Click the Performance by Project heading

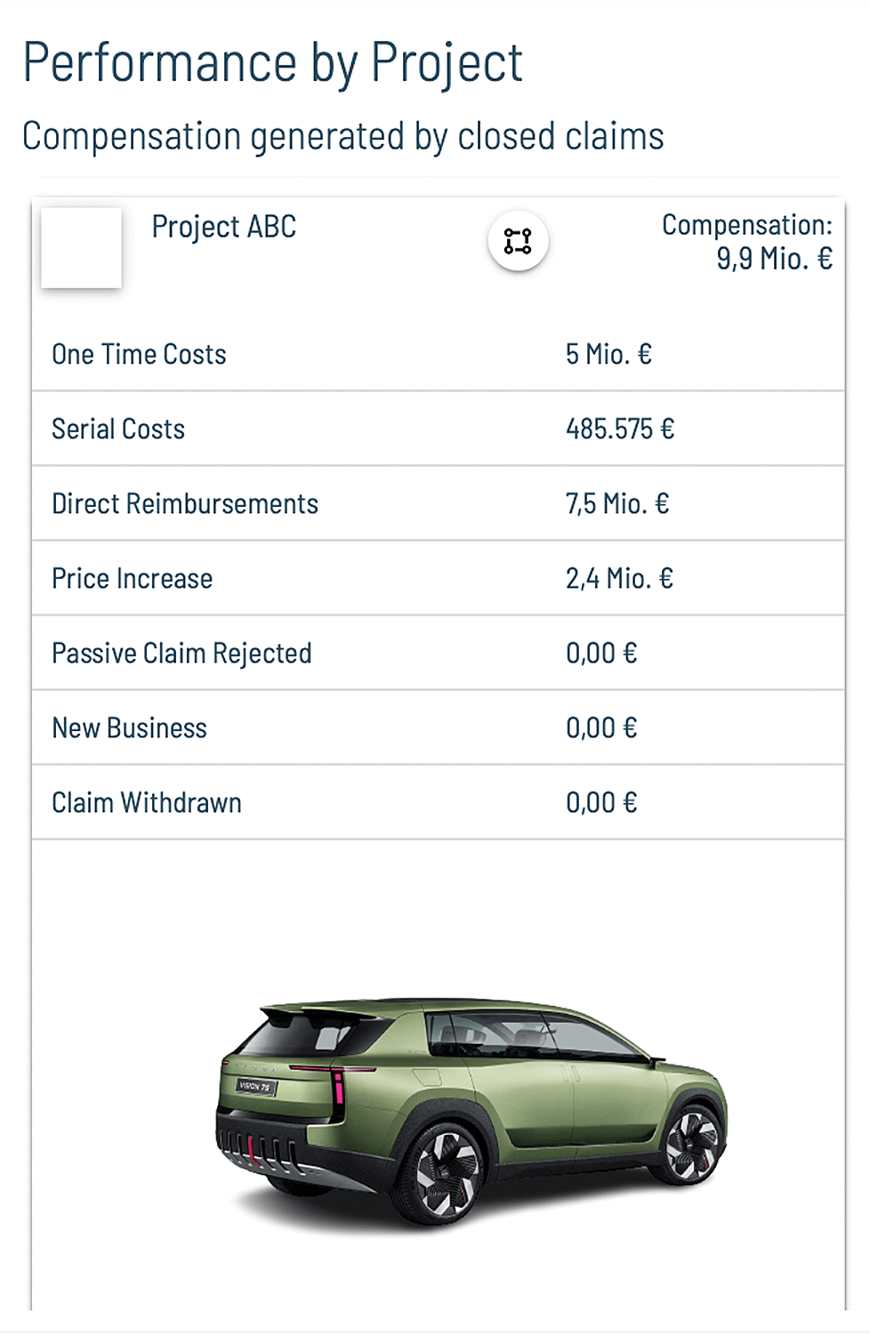pos(272,63)
